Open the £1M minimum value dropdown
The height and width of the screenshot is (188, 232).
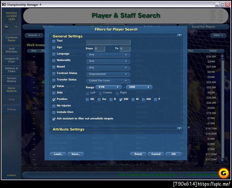pos(109,87)
